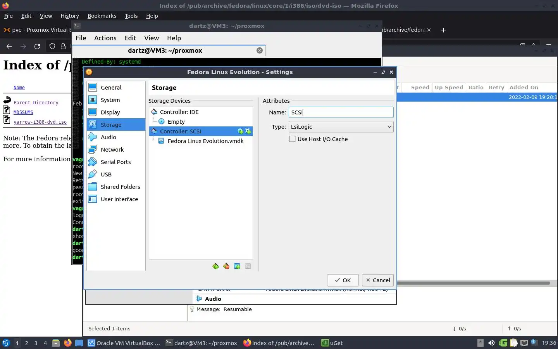
Task: Select the Empty optical drive entry
Action: [201, 122]
